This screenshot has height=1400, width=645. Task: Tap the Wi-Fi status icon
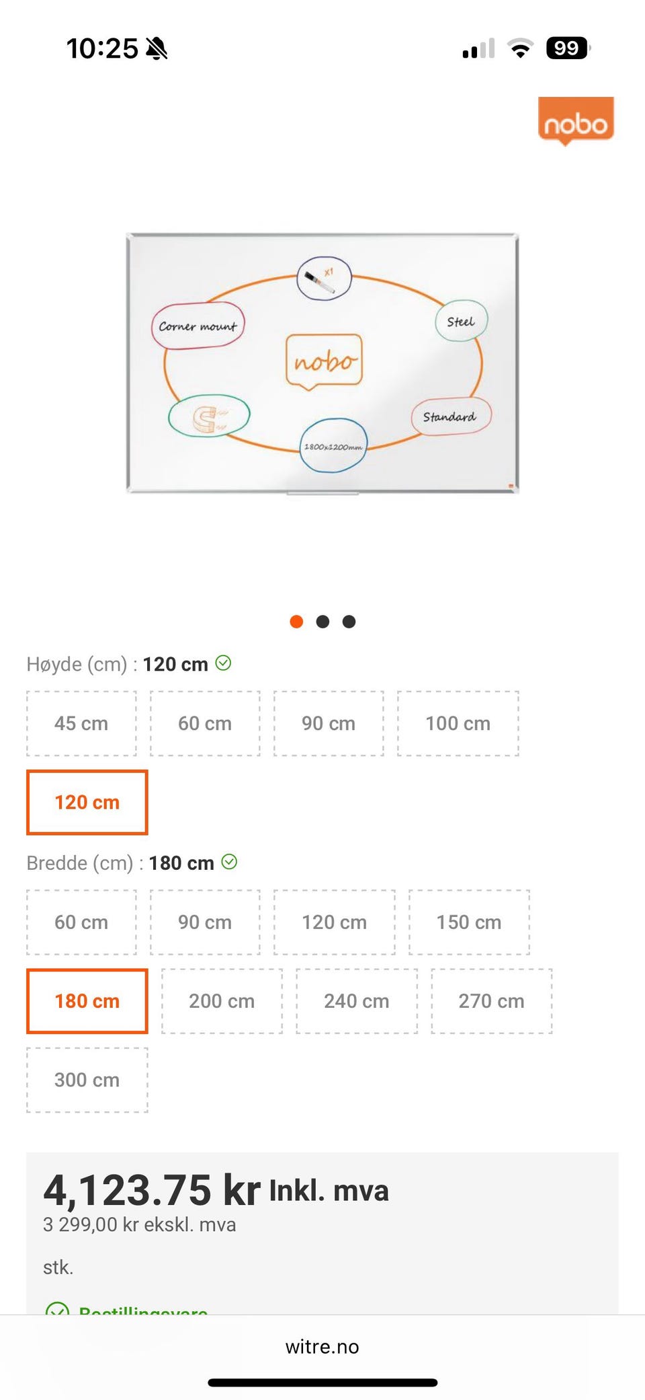(520, 48)
